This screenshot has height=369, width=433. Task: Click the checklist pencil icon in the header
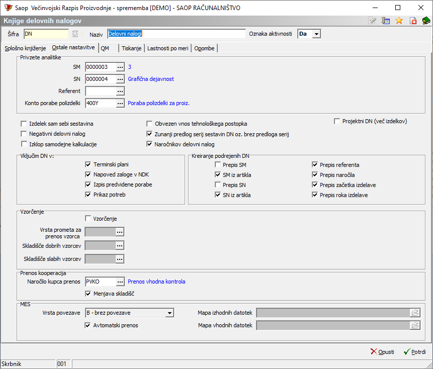(x=372, y=21)
